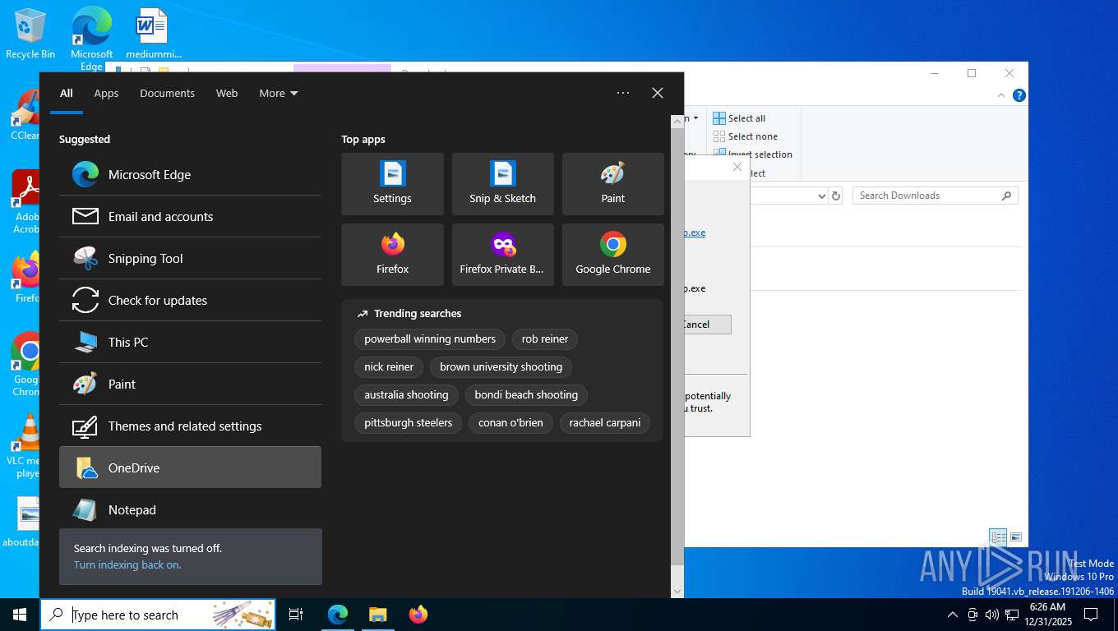Switch Explorer to details view
This screenshot has width=1118, height=631.
(998, 538)
